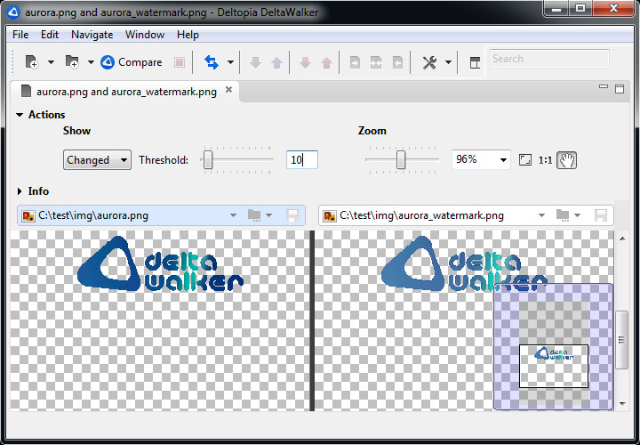The height and width of the screenshot is (445, 640).
Task: Click the fit to window icon
Action: pyautogui.click(x=525, y=160)
